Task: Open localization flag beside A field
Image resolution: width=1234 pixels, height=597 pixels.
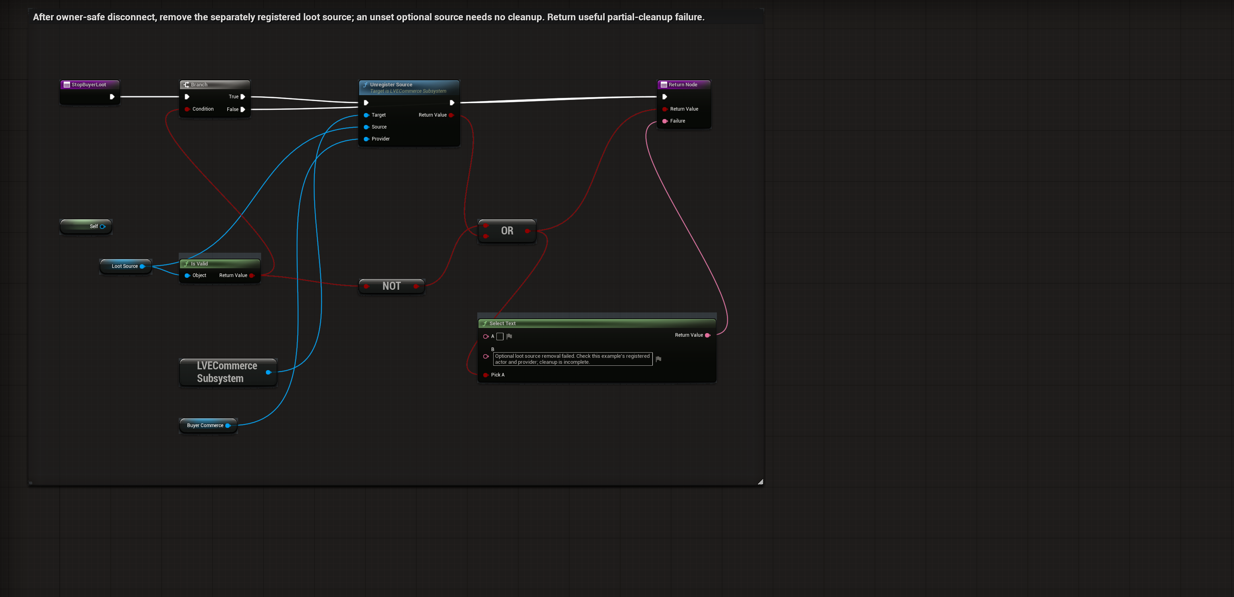Action: pos(509,336)
